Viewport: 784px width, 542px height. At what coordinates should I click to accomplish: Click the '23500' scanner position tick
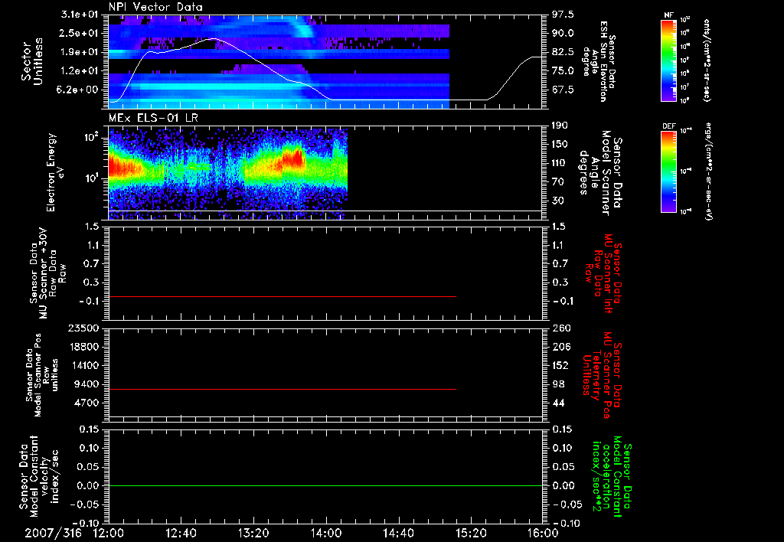click(83, 328)
